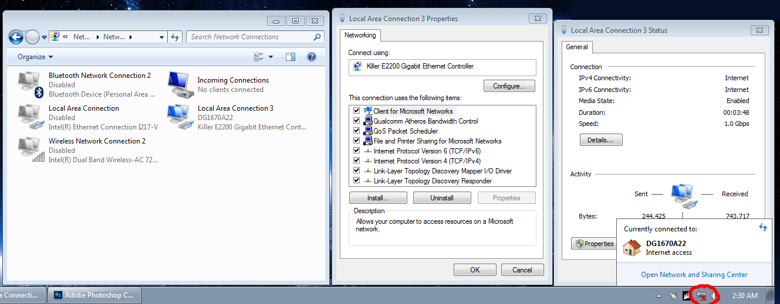Click Properties button in Status window
The height and width of the screenshot is (304, 780).
click(x=594, y=244)
